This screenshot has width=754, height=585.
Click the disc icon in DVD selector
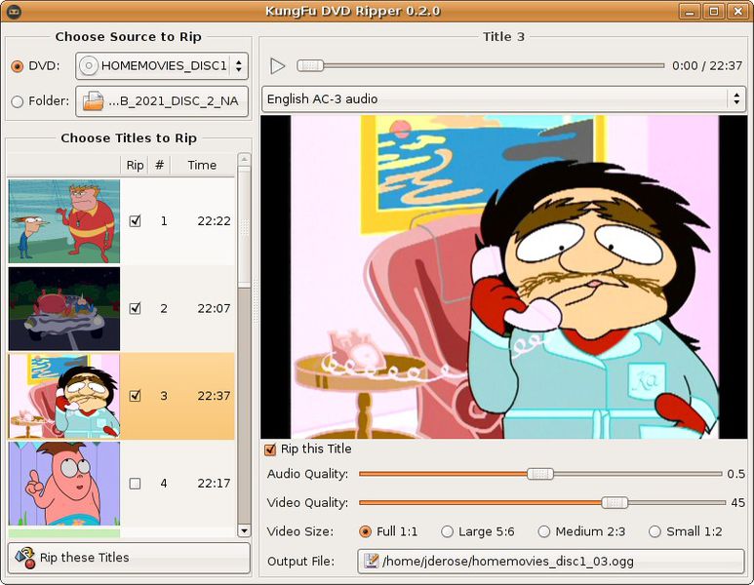point(89,66)
